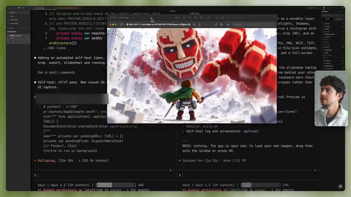The width and height of the screenshot is (351, 197).
Task: Zoom in on the ATTACK ON TITAN image
Action: pyautogui.click(x=194, y=24)
